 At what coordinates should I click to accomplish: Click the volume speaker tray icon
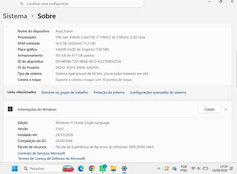coord(198,168)
